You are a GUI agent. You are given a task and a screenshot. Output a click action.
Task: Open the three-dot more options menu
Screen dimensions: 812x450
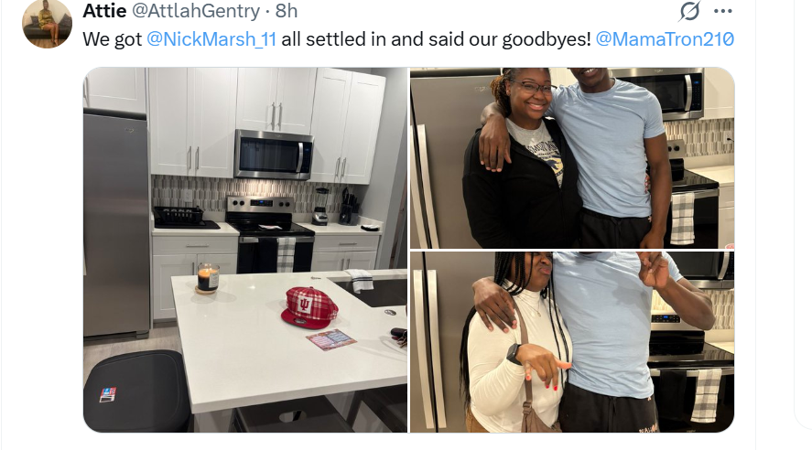(x=723, y=11)
